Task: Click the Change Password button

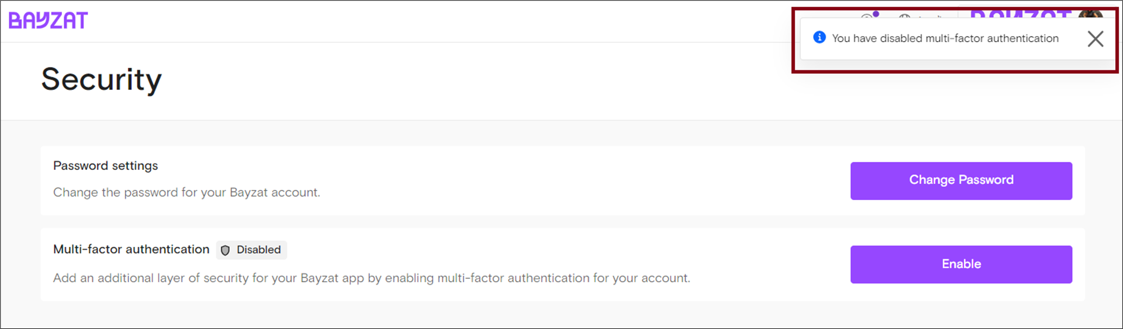Action: tap(961, 181)
